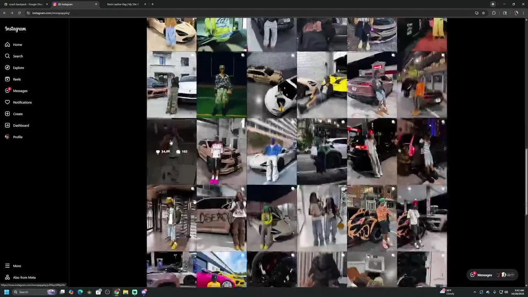Open the side panel reading icon
Viewport: 528px width, 297px height.
(x=504, y=13)
